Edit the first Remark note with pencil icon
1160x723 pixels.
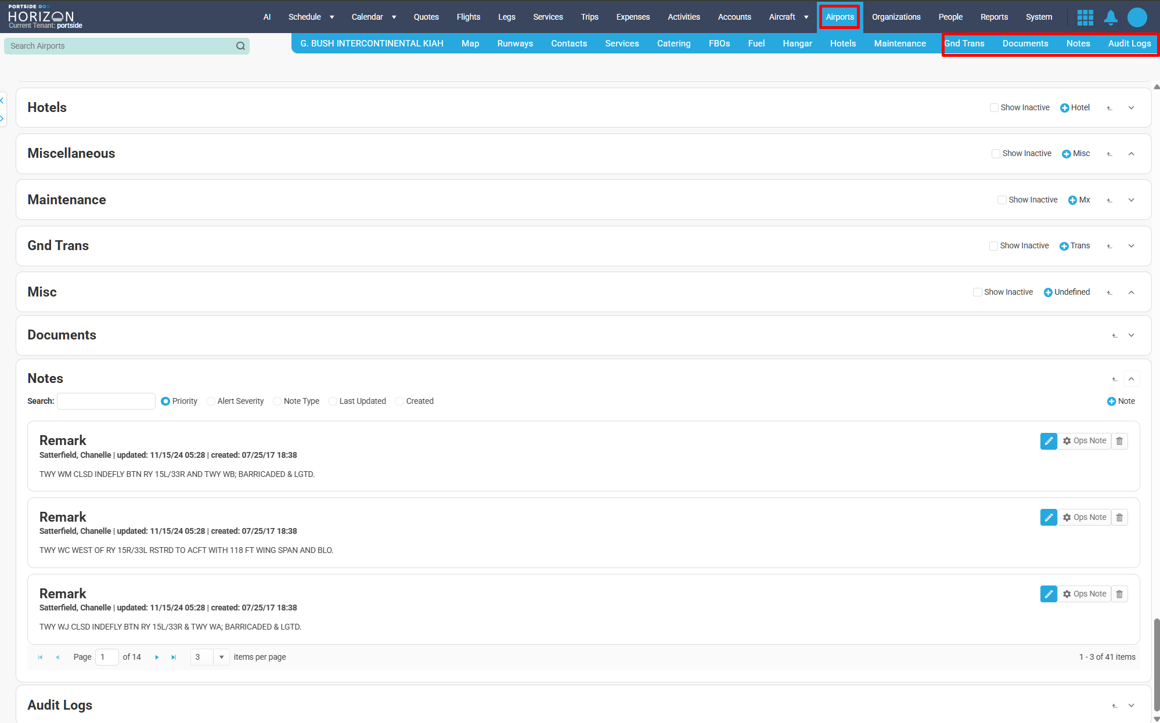pos(1049,441)
